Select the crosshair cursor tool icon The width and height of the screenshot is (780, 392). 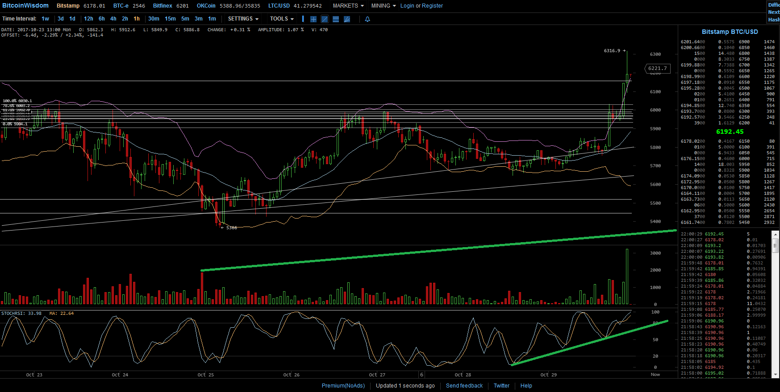tap(313, 19)
